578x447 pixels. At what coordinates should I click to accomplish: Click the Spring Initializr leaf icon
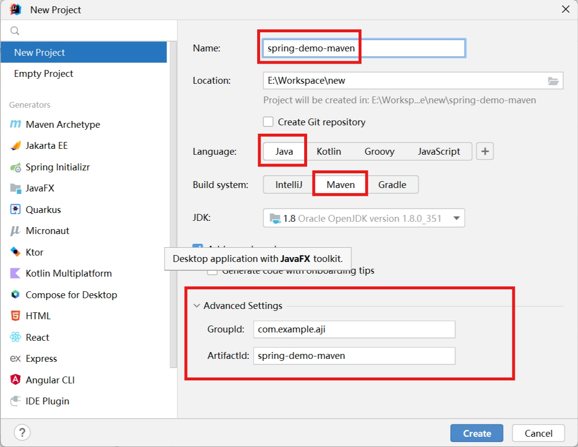(x=16, y=167)
